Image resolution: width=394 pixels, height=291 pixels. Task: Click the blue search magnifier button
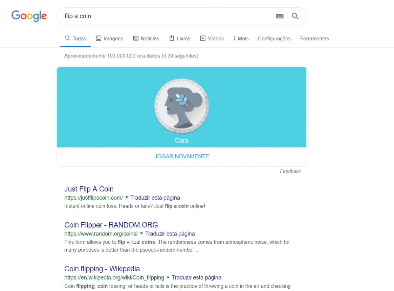(295, 16)
